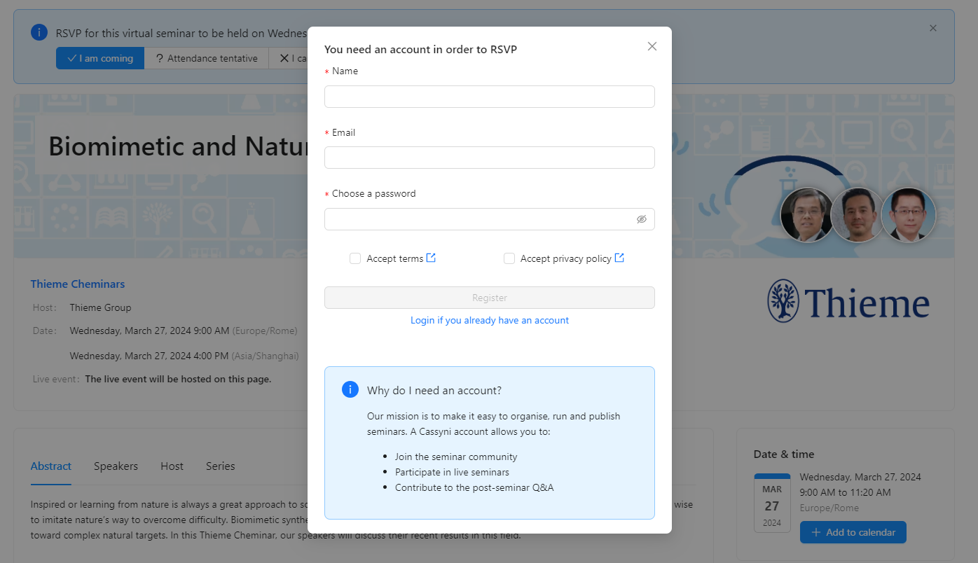Select the I am coming option
This screenshot has height=563, width=978.
pos(100,58)
